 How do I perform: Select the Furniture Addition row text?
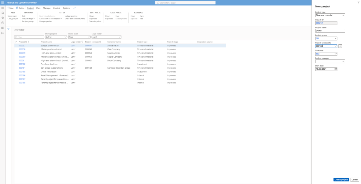point(49,64)
